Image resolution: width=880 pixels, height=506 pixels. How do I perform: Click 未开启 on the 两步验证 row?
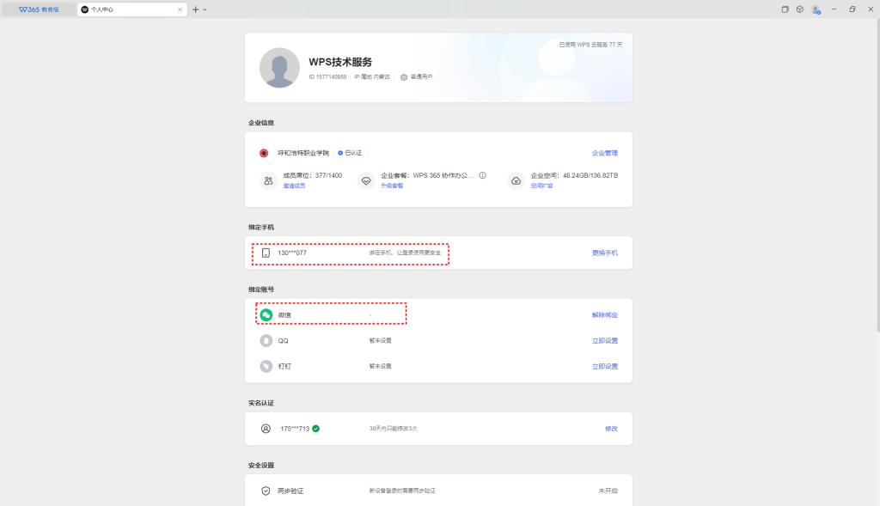608,491
